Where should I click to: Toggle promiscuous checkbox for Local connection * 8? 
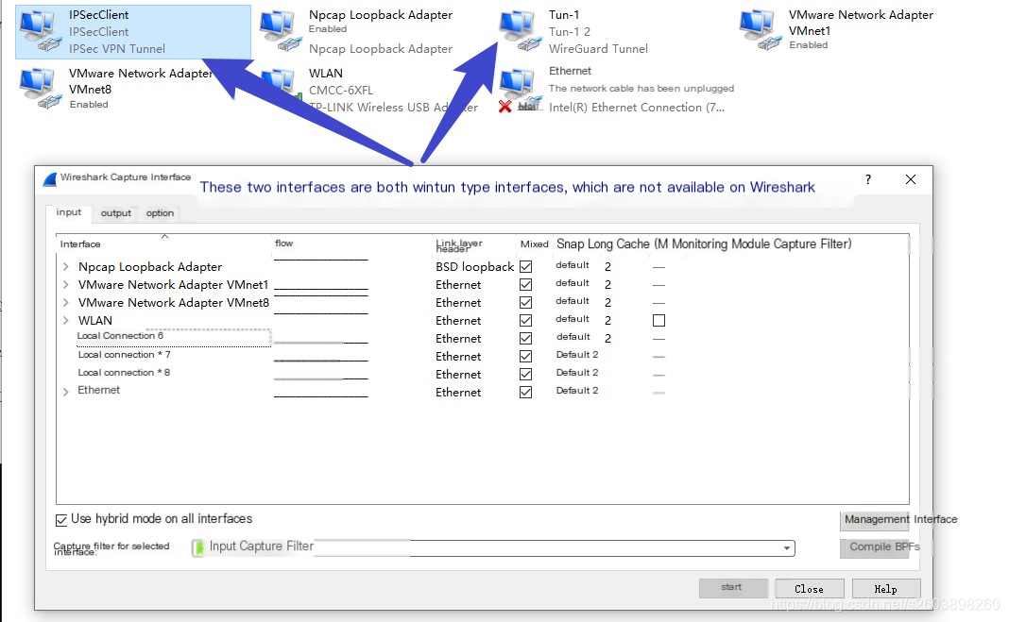[x=525, y=375]
